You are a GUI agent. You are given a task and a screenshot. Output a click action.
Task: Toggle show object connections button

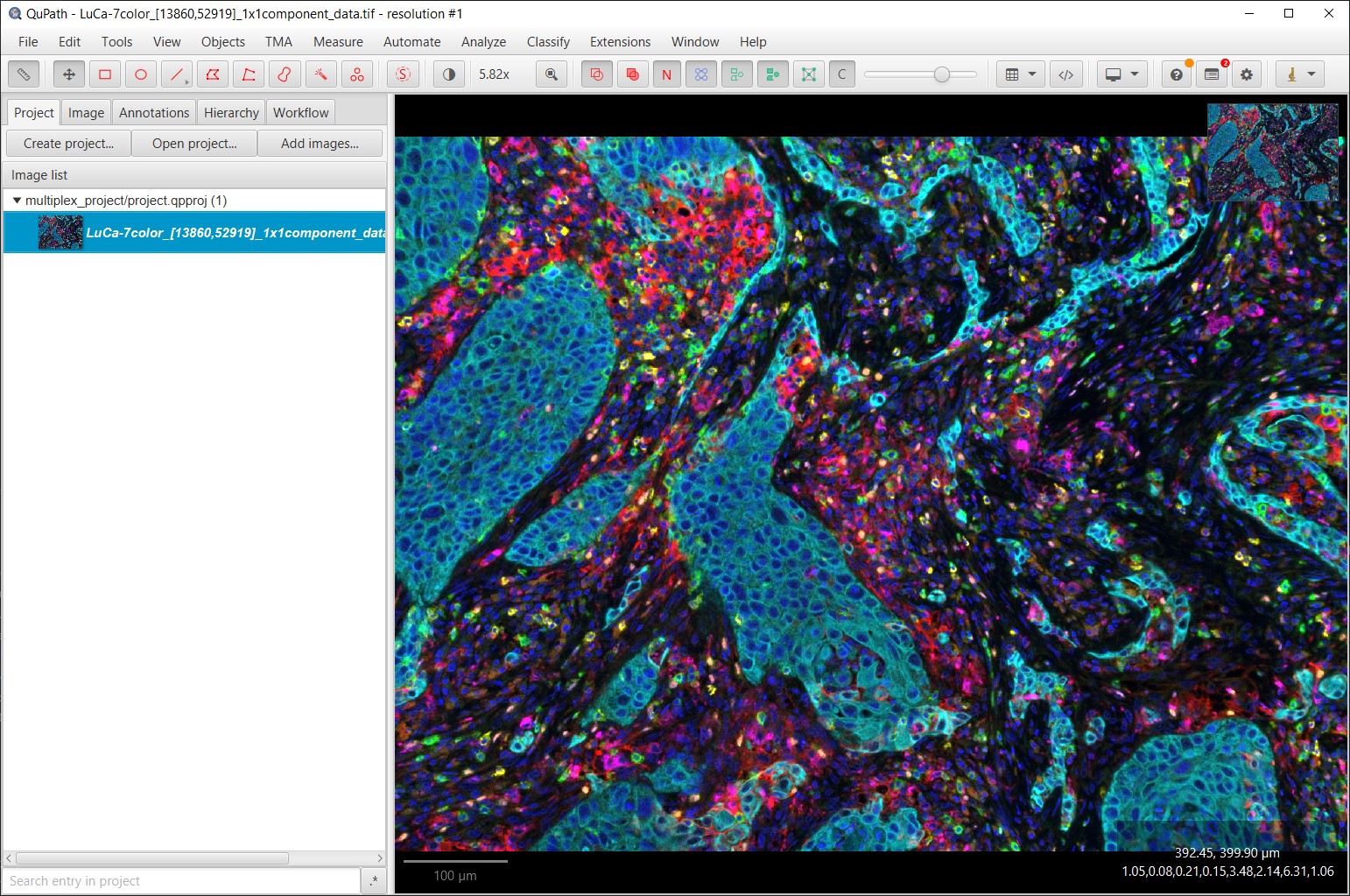pos(808,74)
